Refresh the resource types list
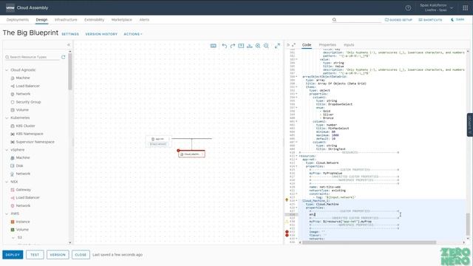This screenshot has width=473, height=266. coord(64,57)
